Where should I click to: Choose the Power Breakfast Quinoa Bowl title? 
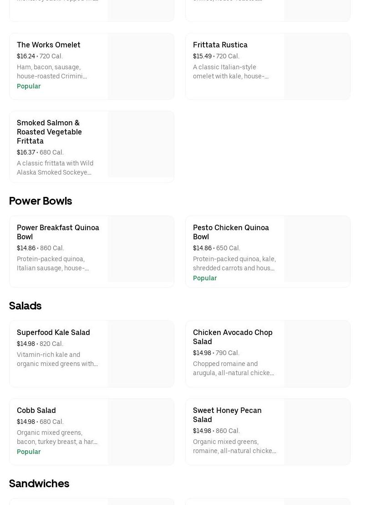58,232
